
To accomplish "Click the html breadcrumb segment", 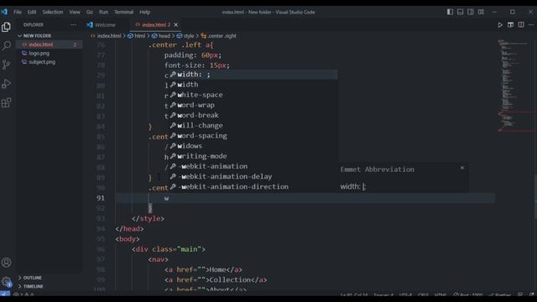I will (137, 35).
